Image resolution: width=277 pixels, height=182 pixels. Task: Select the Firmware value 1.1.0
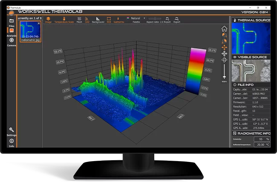coord(255,102)
